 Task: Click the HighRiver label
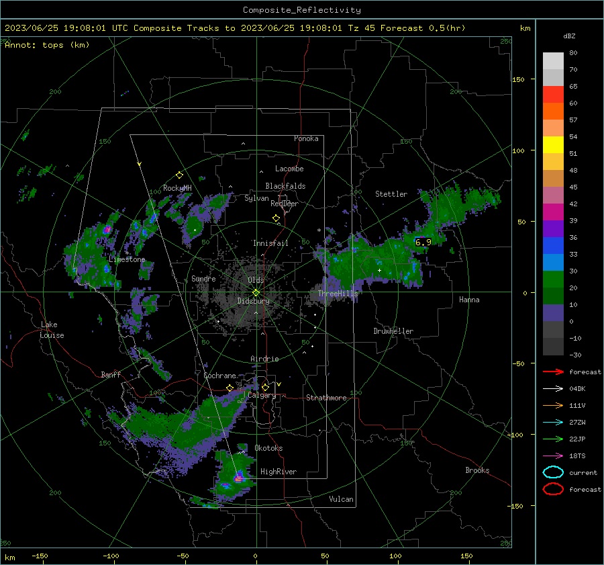point(279,472)
